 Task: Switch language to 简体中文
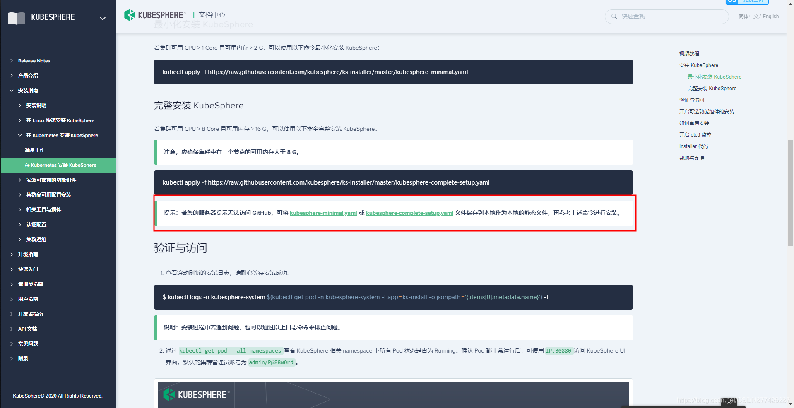coord(748,17)
